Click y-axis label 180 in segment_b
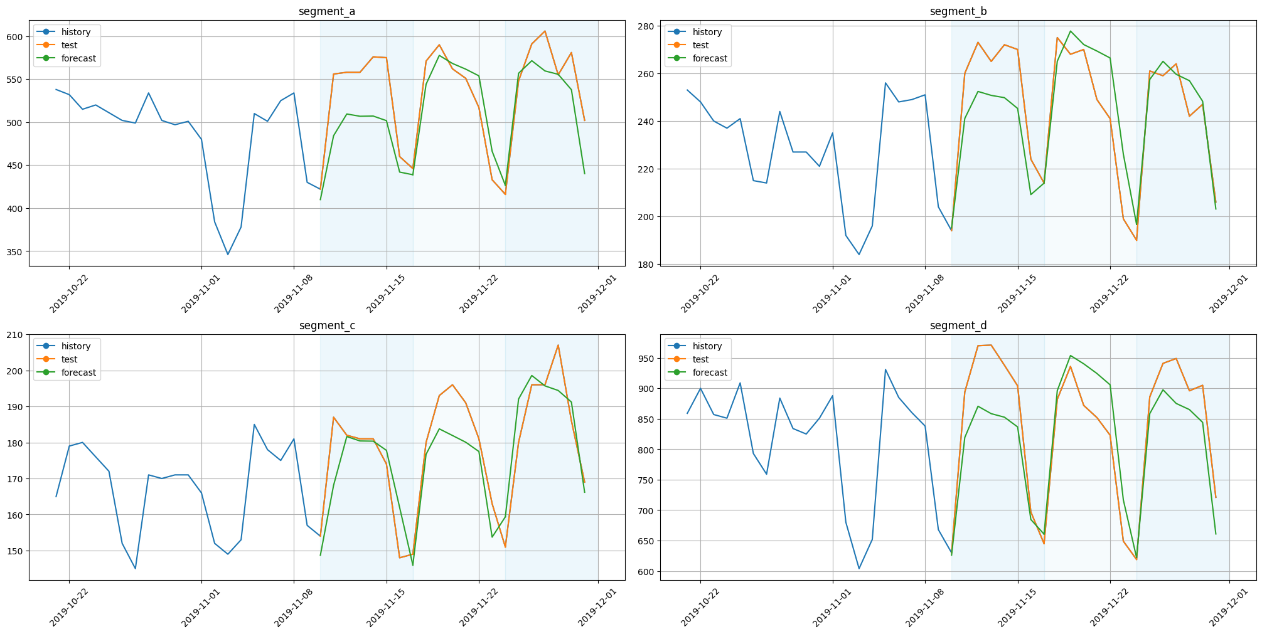Viewport: 1262px width, 634px height. click(x=646, y=264)
